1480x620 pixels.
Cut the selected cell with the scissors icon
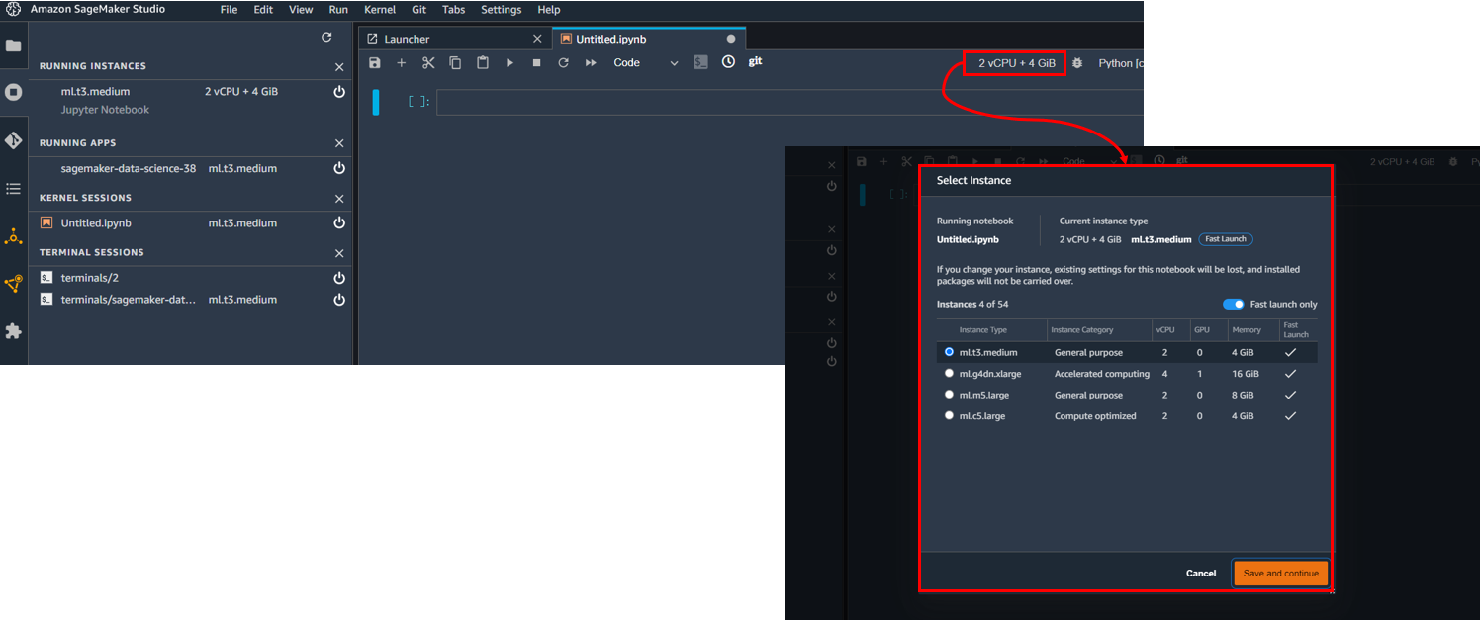[428, 62]
